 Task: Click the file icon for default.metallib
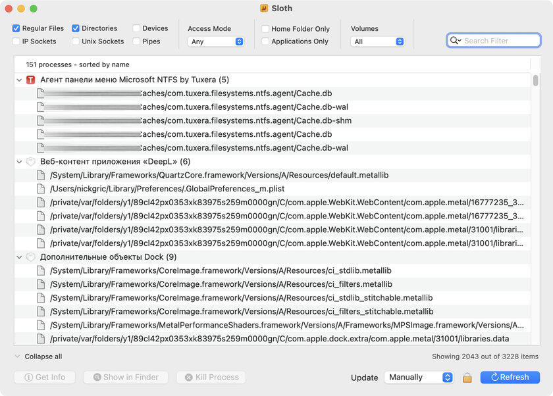[x=41, y=175]
